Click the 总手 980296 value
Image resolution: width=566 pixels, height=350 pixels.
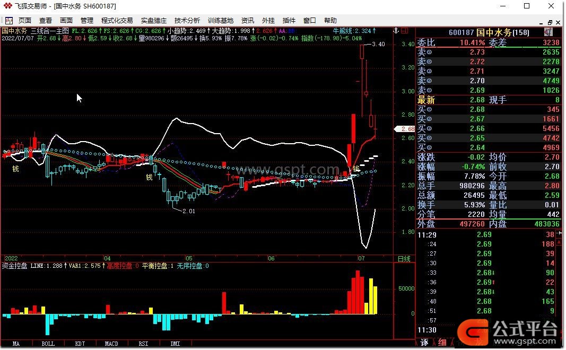click(x=472, y=186)
